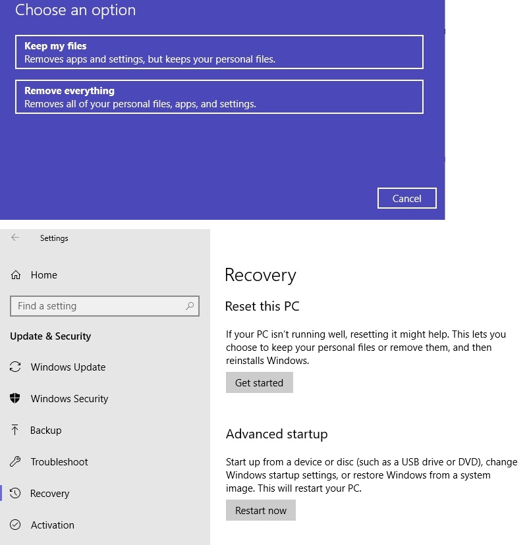Click the Advanced startup heading
Viewport: 529px width, 545px height.
click(x=277, y=434)
